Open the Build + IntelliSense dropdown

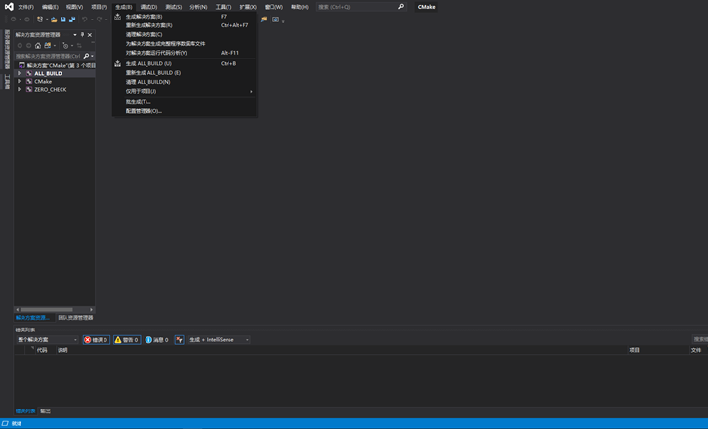point(219,340)
